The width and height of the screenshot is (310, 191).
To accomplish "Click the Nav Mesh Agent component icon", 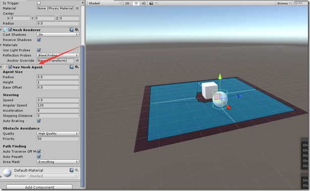I will 6,67.
